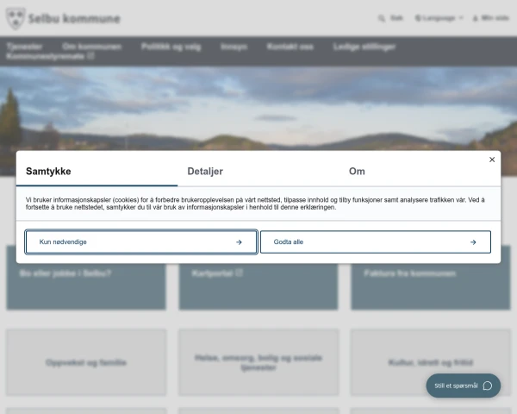Open the Detaljer tab
Screen dimensions: 517x414
coord(205,171)
